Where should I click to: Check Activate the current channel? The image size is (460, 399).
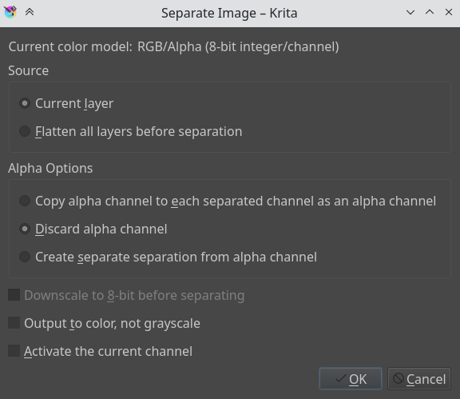click(x=101, y=351)
